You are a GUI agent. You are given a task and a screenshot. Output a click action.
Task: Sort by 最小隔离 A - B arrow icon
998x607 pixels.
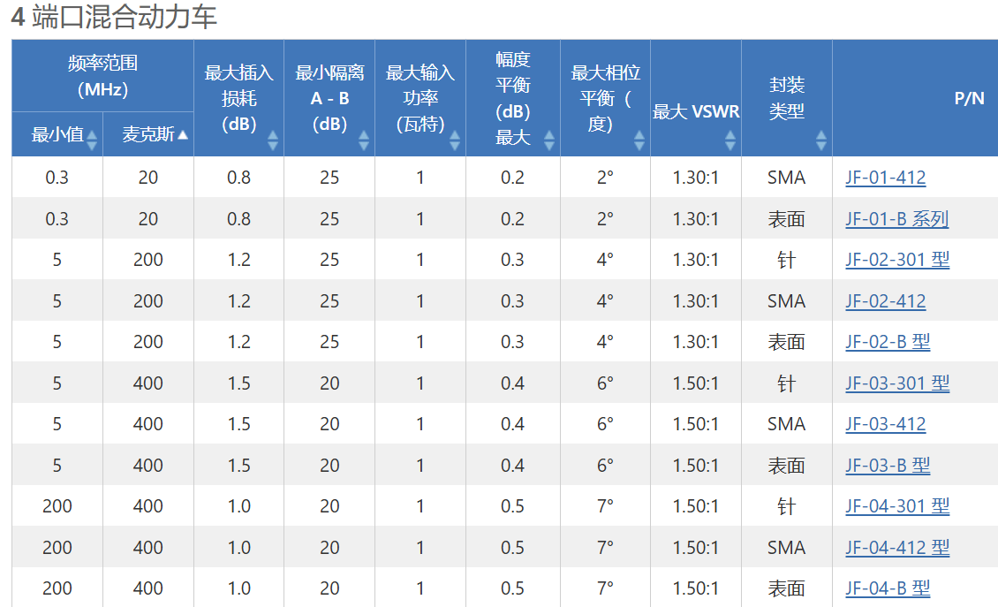click(364, 140)
